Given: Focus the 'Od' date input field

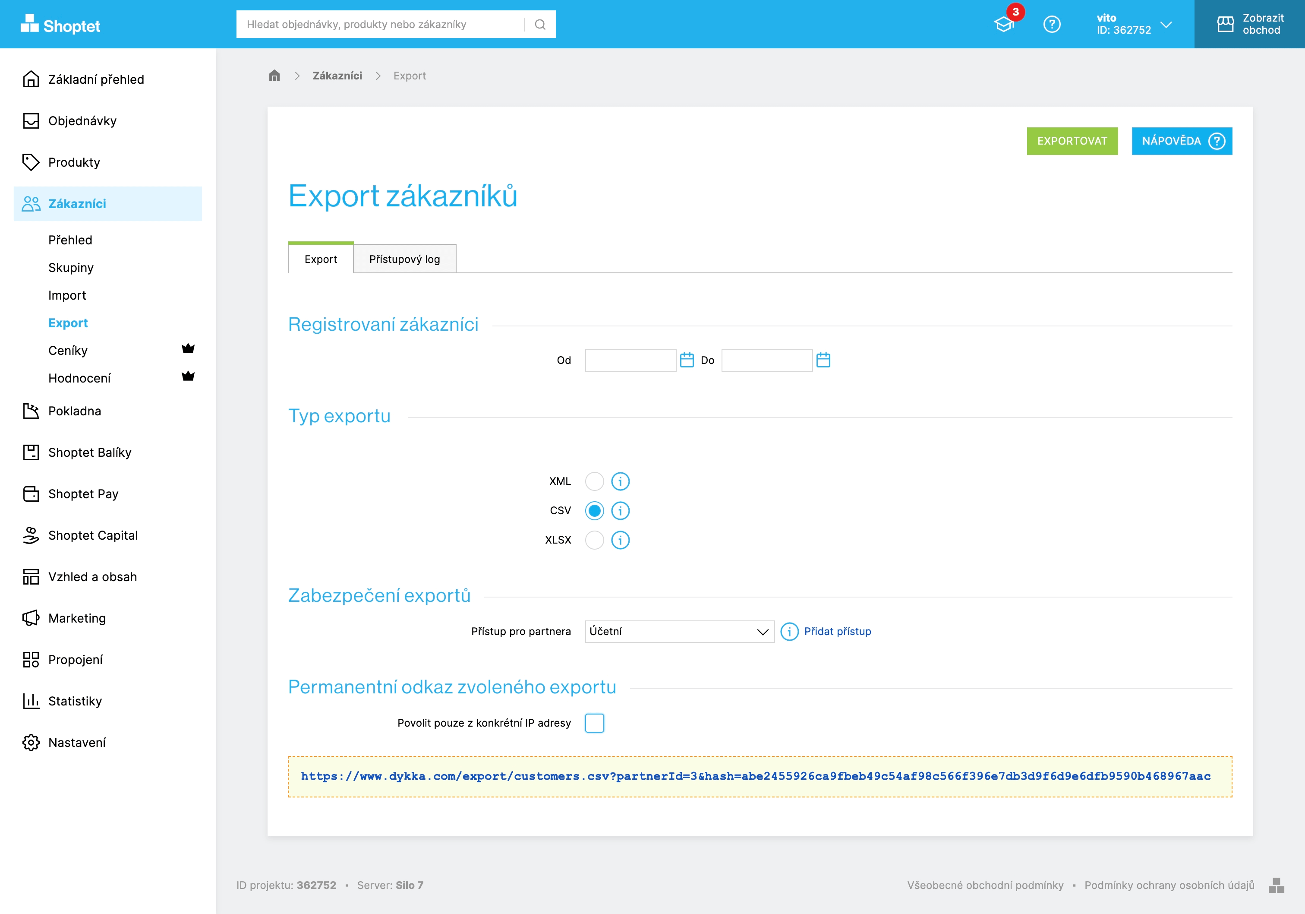Looking at the screenshot, I should (630, 360).
